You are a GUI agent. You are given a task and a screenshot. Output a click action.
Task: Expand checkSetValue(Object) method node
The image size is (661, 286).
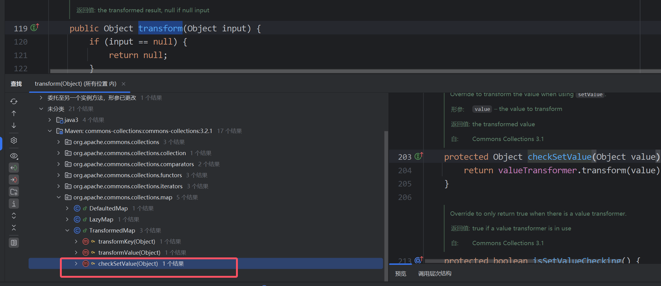[76, 264]
